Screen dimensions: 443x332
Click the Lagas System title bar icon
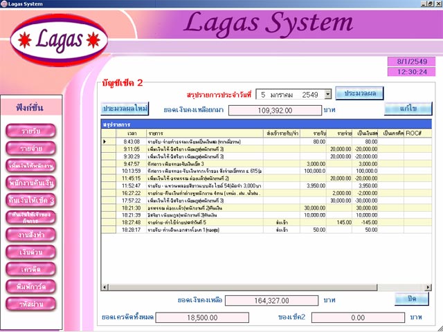coord(3,3)
